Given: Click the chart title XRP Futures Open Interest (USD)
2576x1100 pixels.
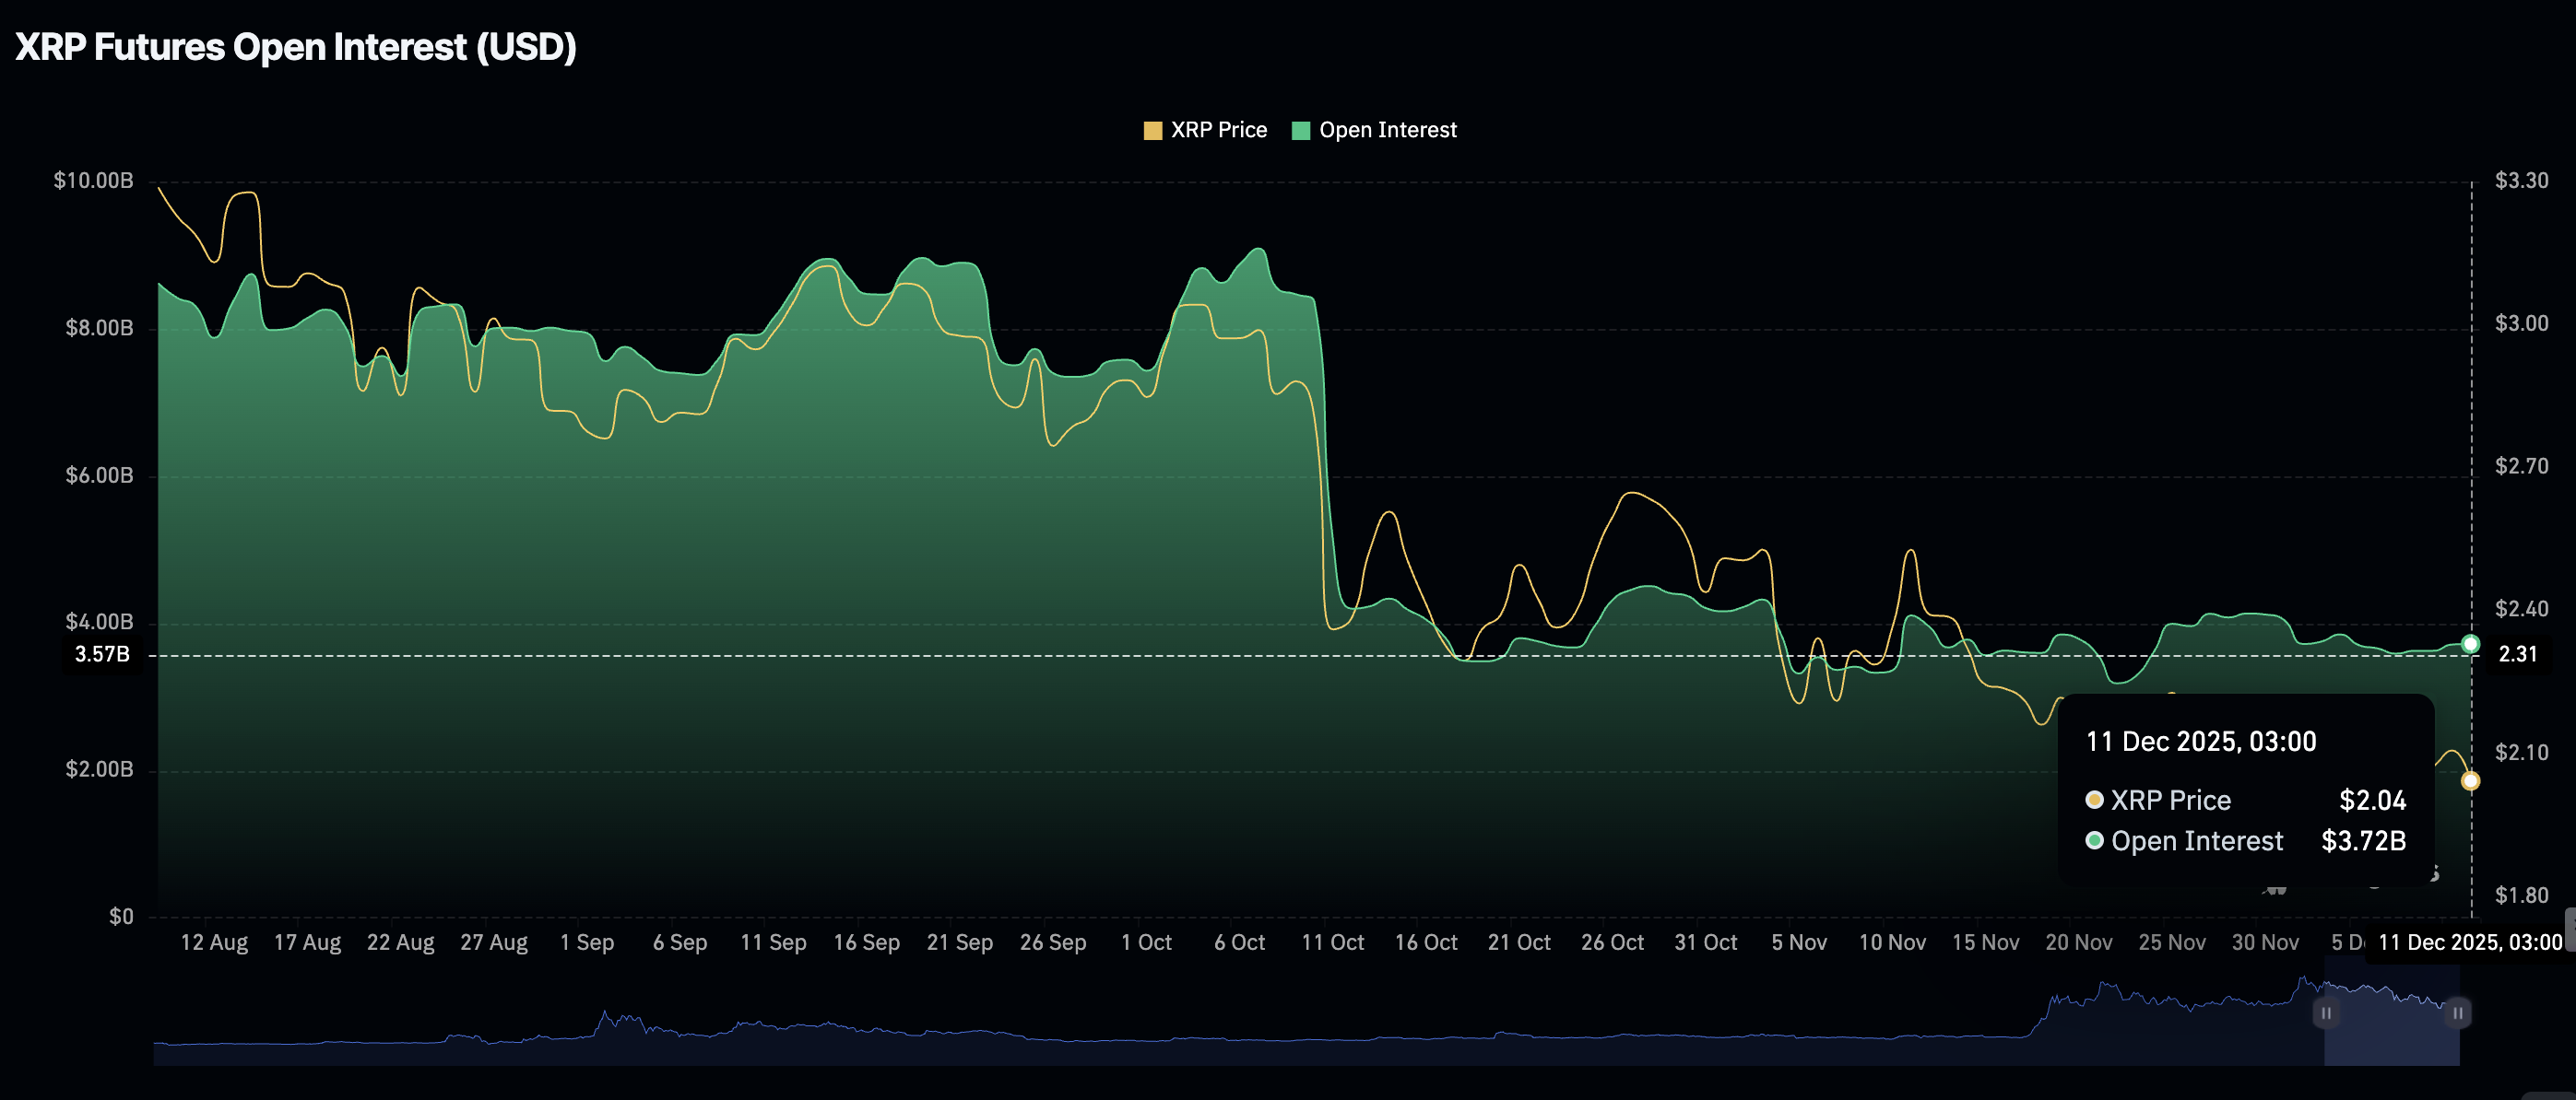Looking at the screenshot, I should tap(296, 45).
